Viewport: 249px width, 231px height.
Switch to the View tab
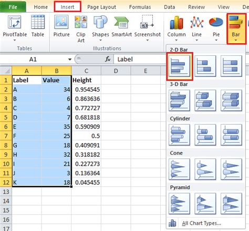coord(223,7)
